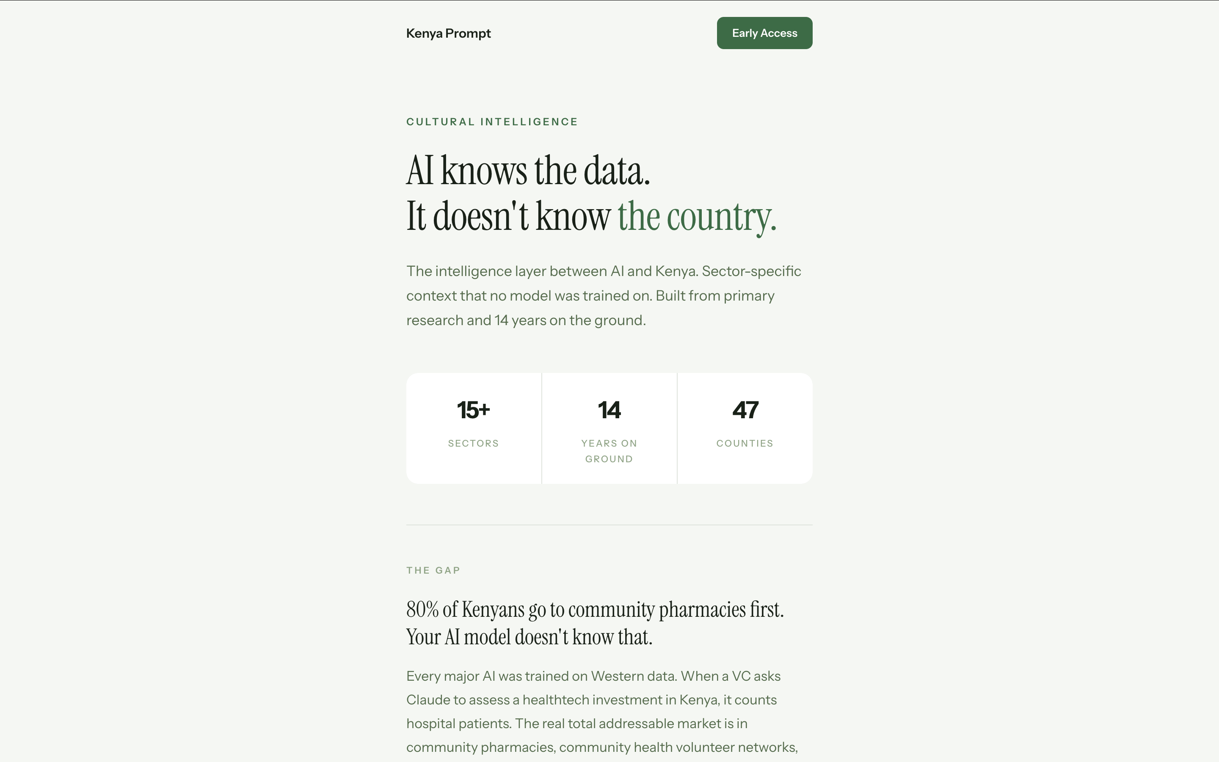Click the 47 number
The image size is (1219, 762).
(x=745, y=410)
